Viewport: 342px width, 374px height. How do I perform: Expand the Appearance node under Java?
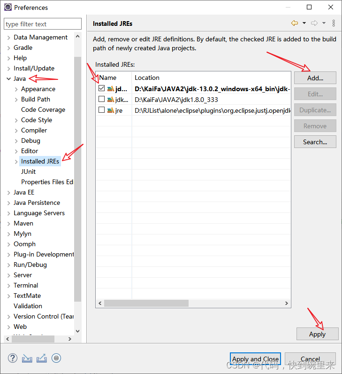tap(16, 89)
